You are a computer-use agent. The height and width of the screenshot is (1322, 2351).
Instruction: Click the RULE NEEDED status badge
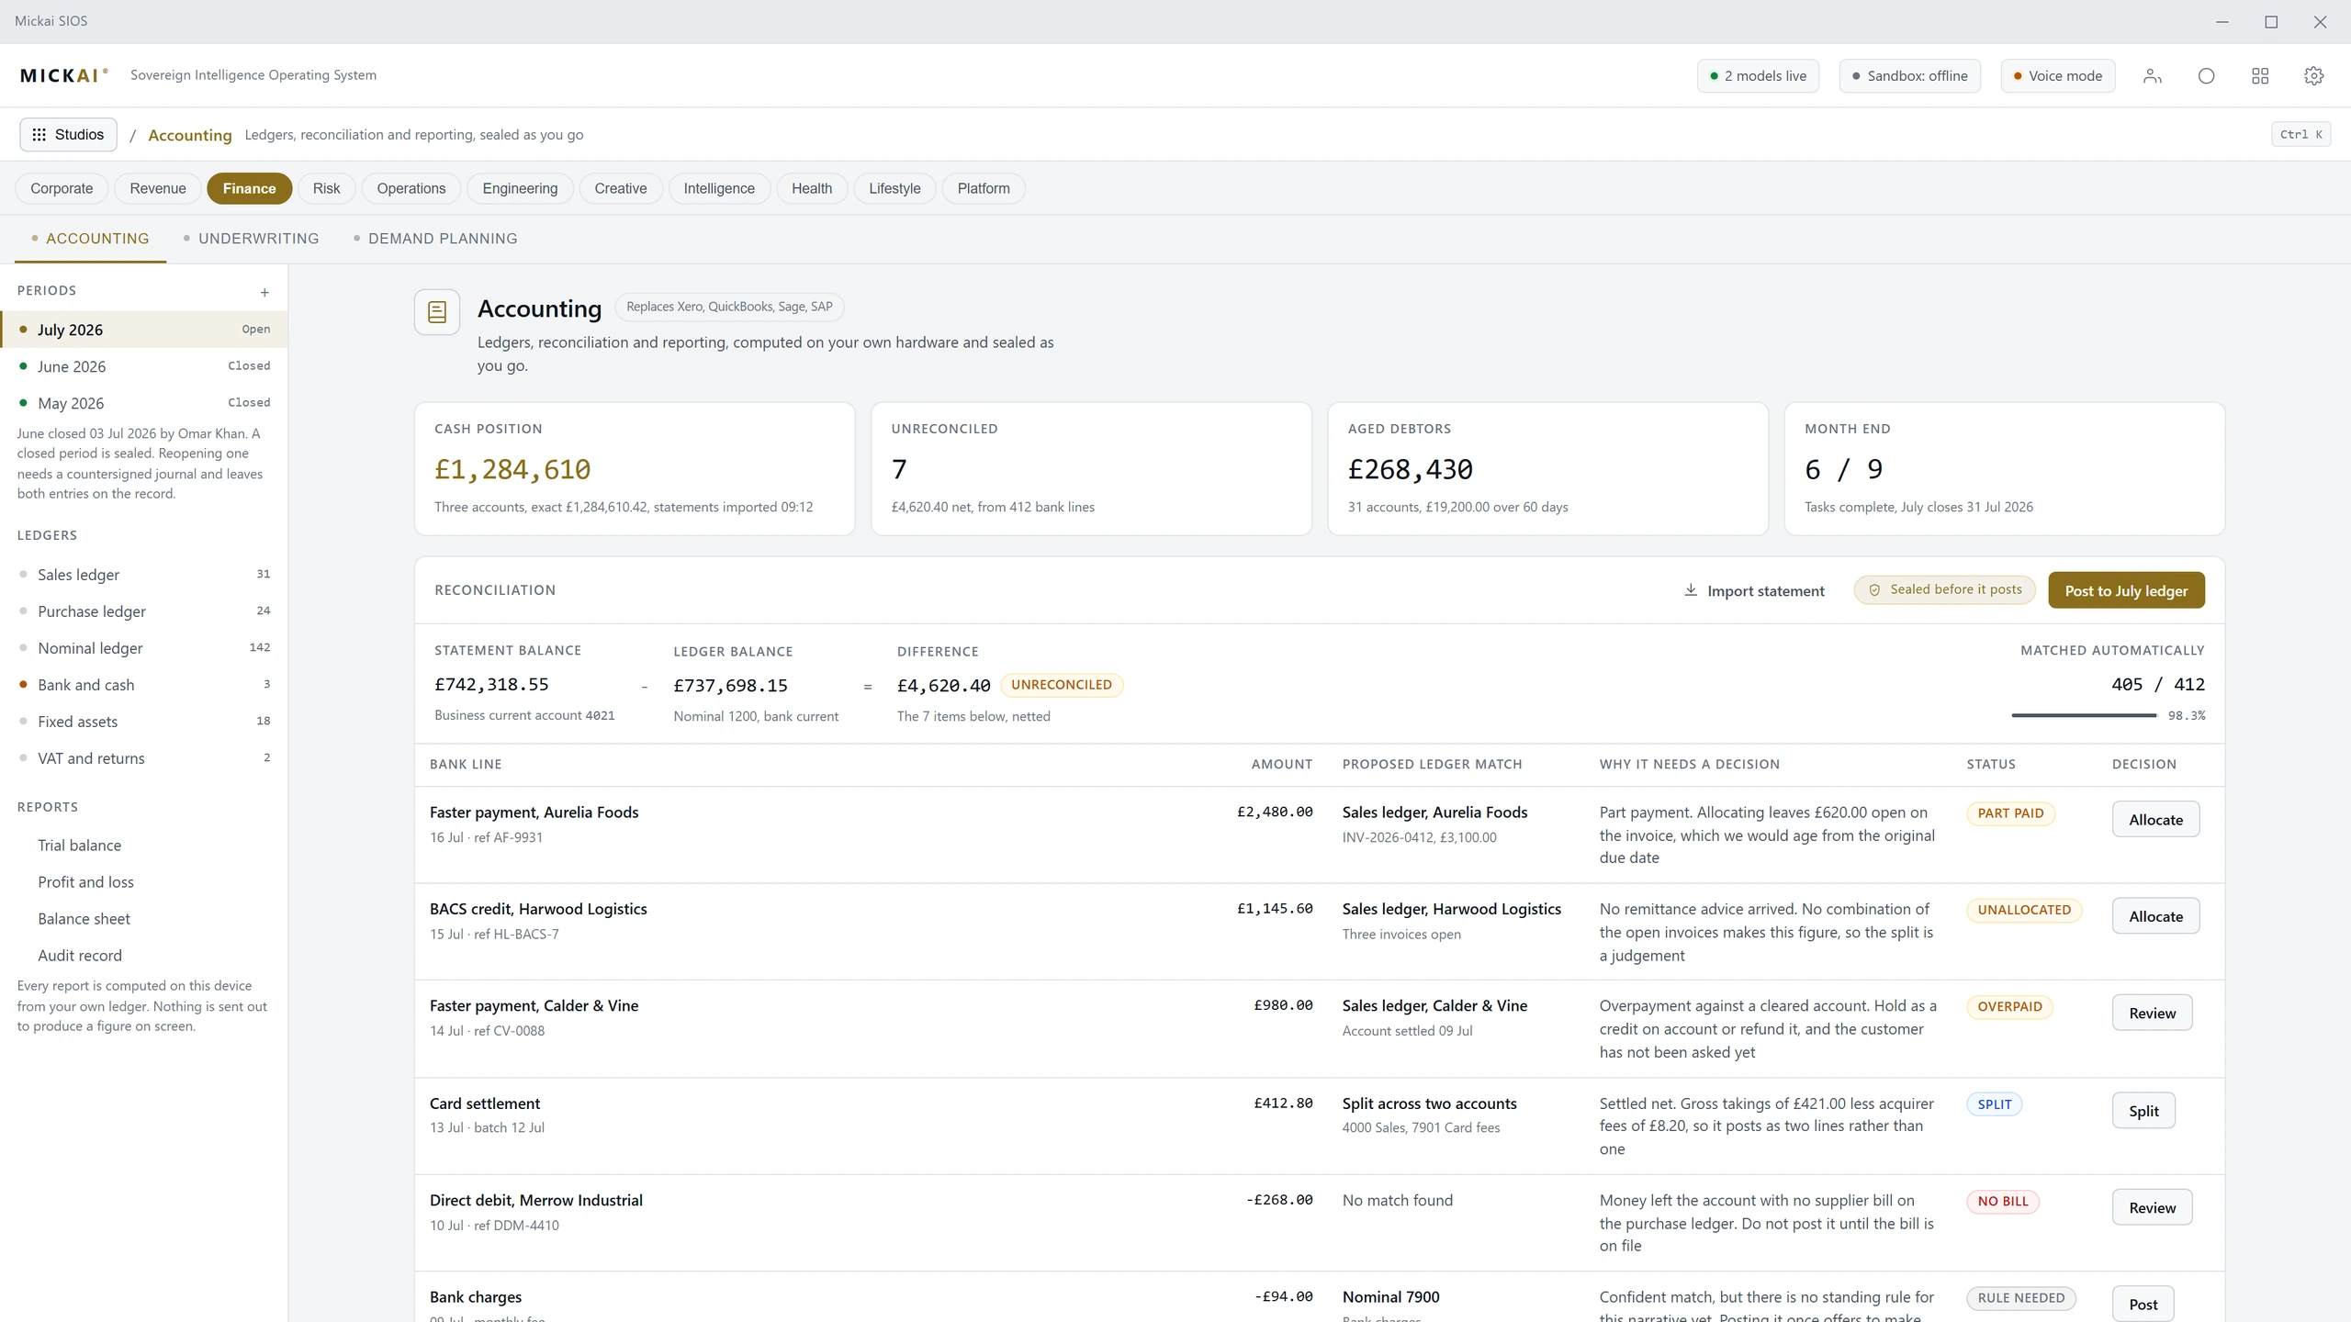2021,1298
